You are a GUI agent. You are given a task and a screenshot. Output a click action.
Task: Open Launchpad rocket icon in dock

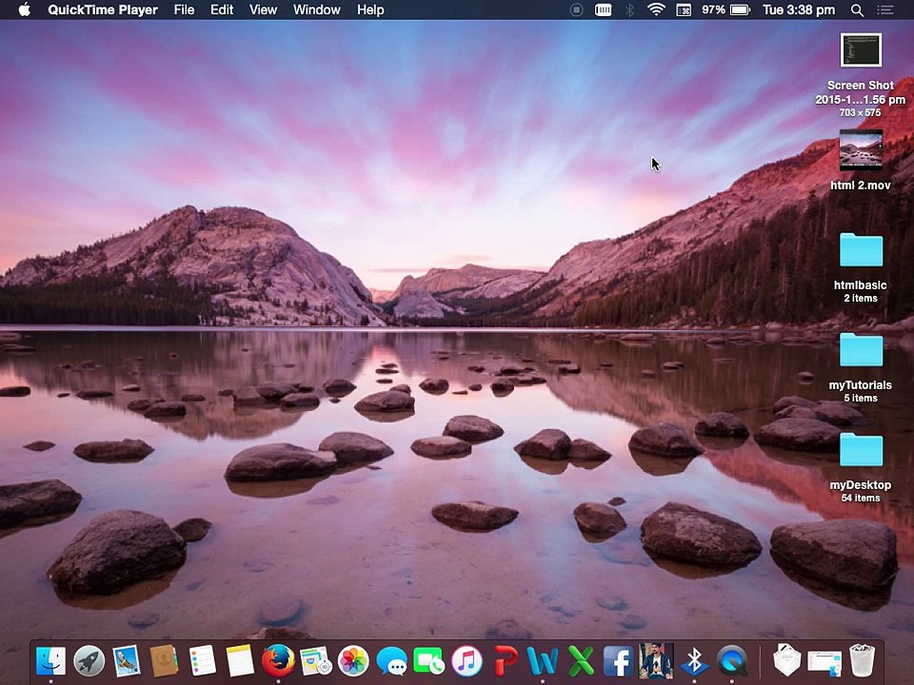(89, 660)
